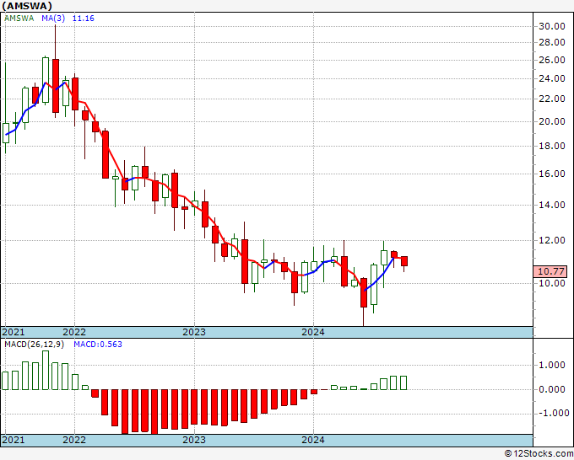Click 2022 on the price chart timeline
This screenshot has height=460, width=574.
point(74,332)
